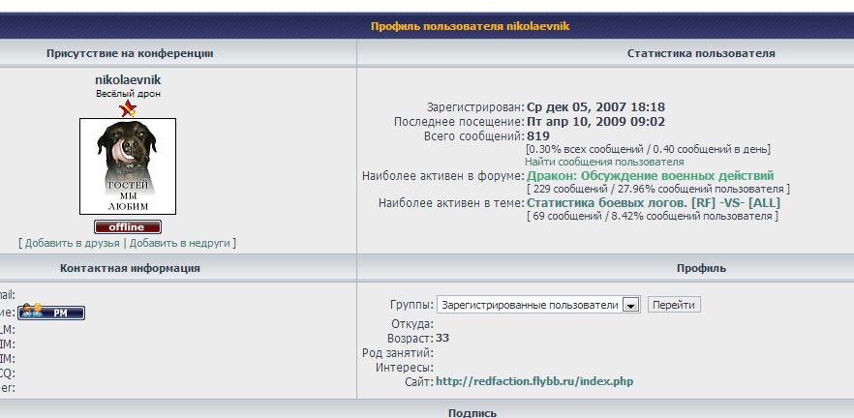The height and width of the screenshot is (418, 854).
Task: Click the Подпись section header
Action: 473,413
